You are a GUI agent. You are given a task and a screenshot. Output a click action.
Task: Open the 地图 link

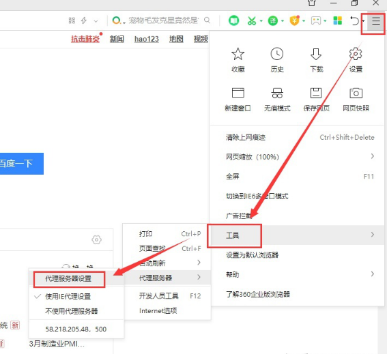point(176,39)
